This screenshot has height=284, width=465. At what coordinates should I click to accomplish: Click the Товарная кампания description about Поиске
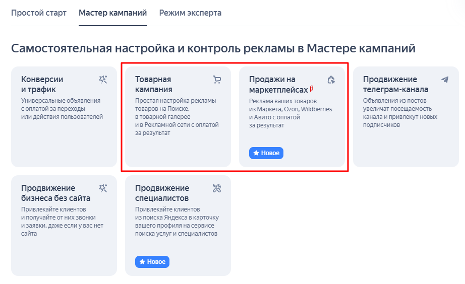[177, 117]
